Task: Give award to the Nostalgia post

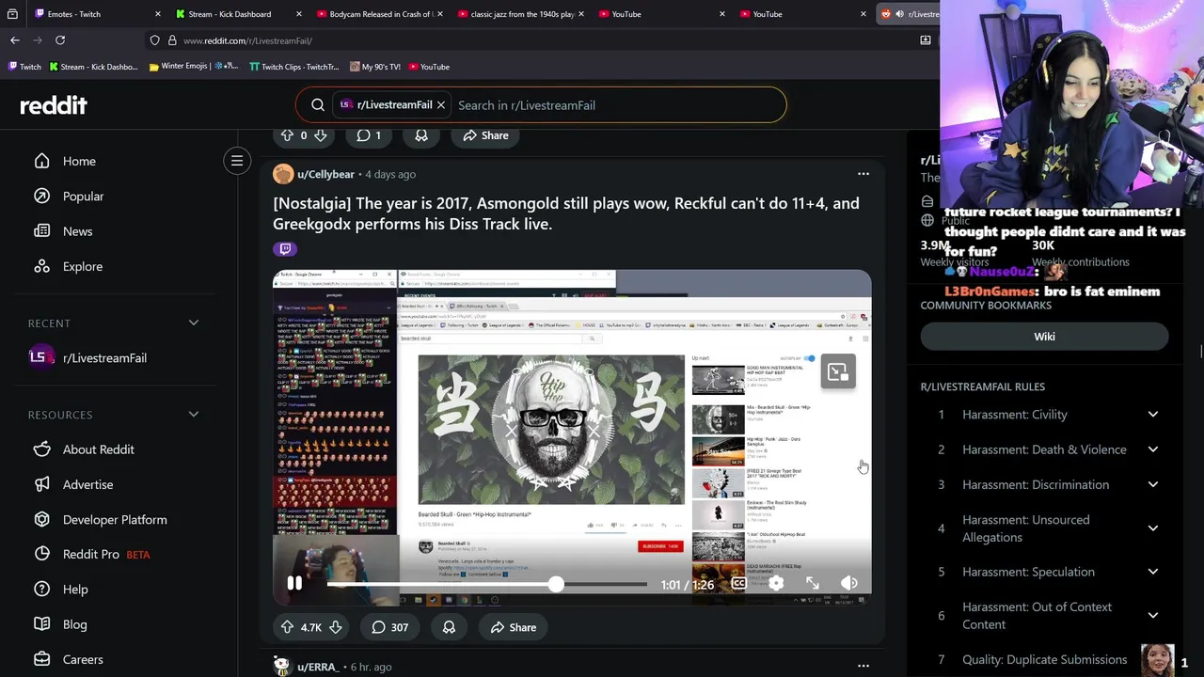Action: (449, 627)
